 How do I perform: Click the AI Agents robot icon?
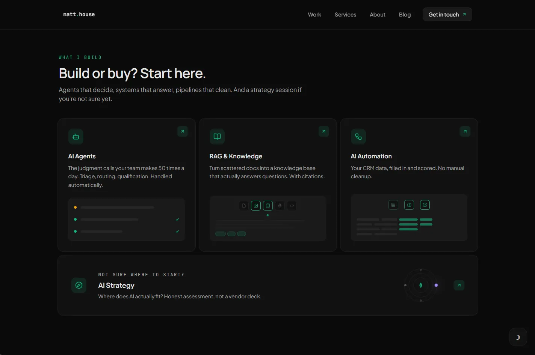[76, 137]
